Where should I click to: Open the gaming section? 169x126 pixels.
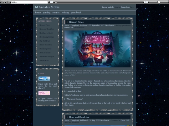[46, 13]
